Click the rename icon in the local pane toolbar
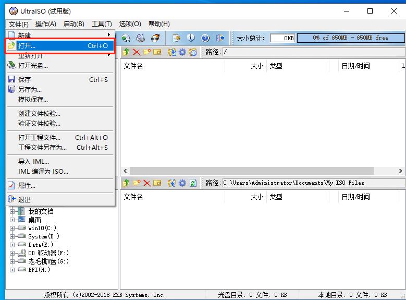 coord(157,183)
